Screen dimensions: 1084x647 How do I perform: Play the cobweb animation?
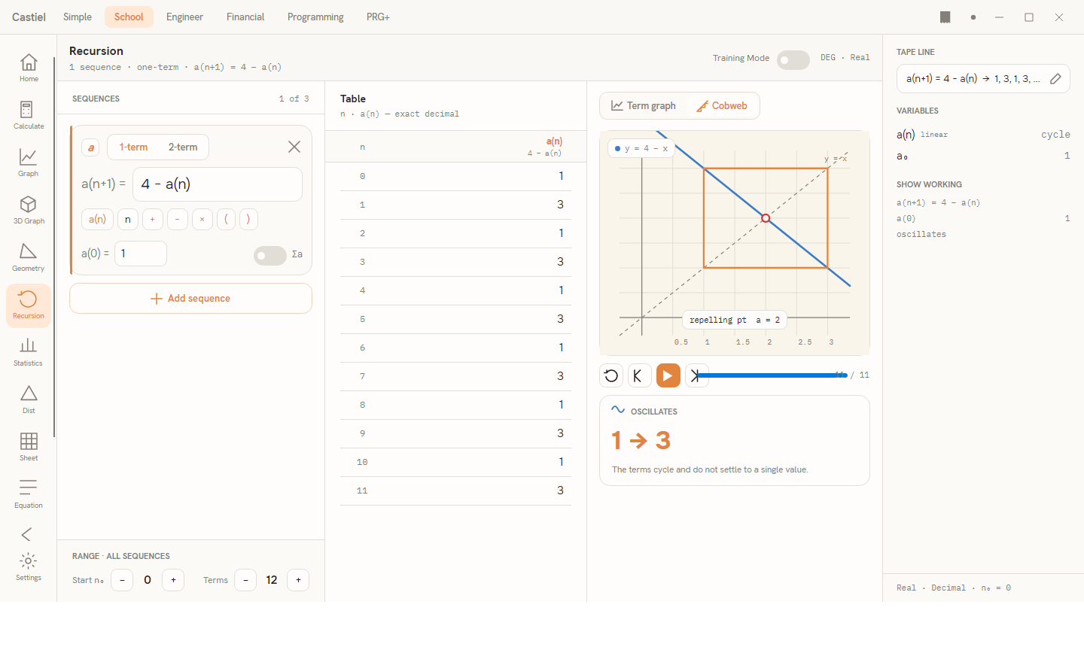(668, 375)
